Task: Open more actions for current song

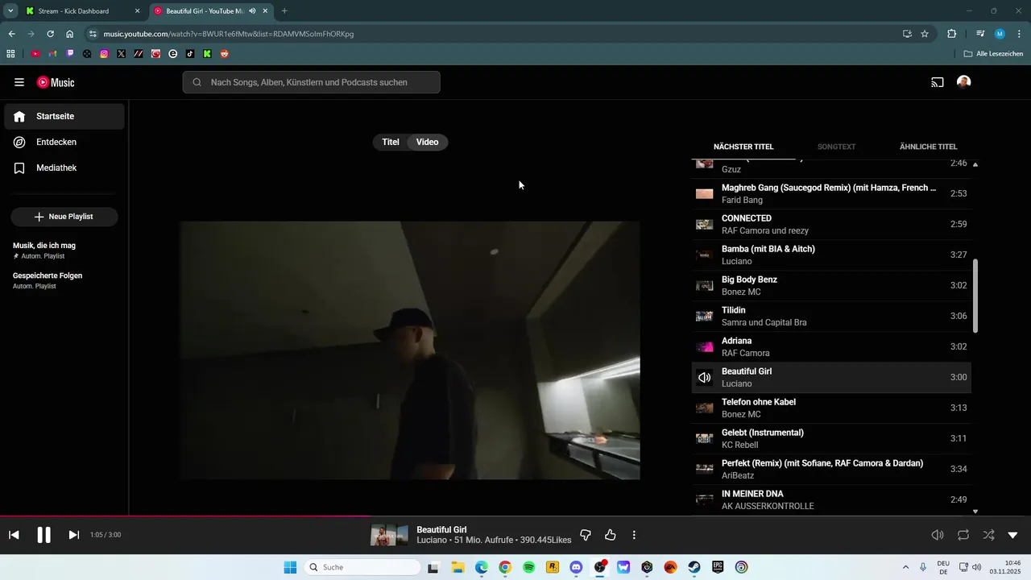Action: [634, 535]
